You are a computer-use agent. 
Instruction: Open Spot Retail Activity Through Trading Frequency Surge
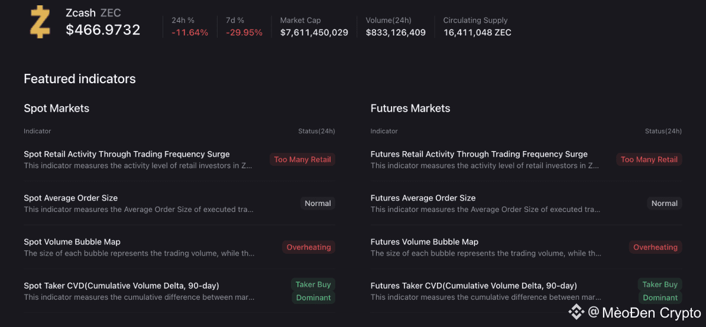pyautogui.click(x=127, y=154)
